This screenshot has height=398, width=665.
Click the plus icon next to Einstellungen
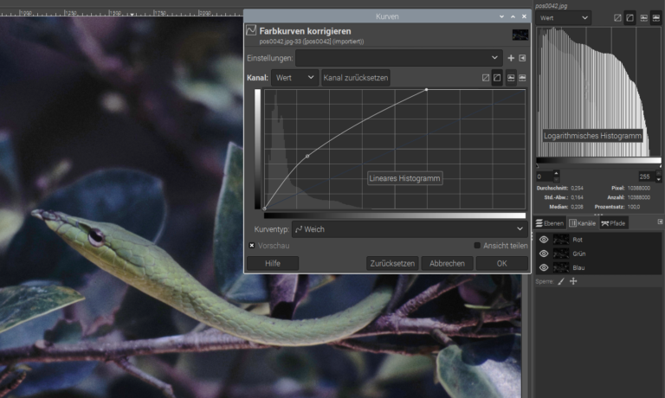511,58
